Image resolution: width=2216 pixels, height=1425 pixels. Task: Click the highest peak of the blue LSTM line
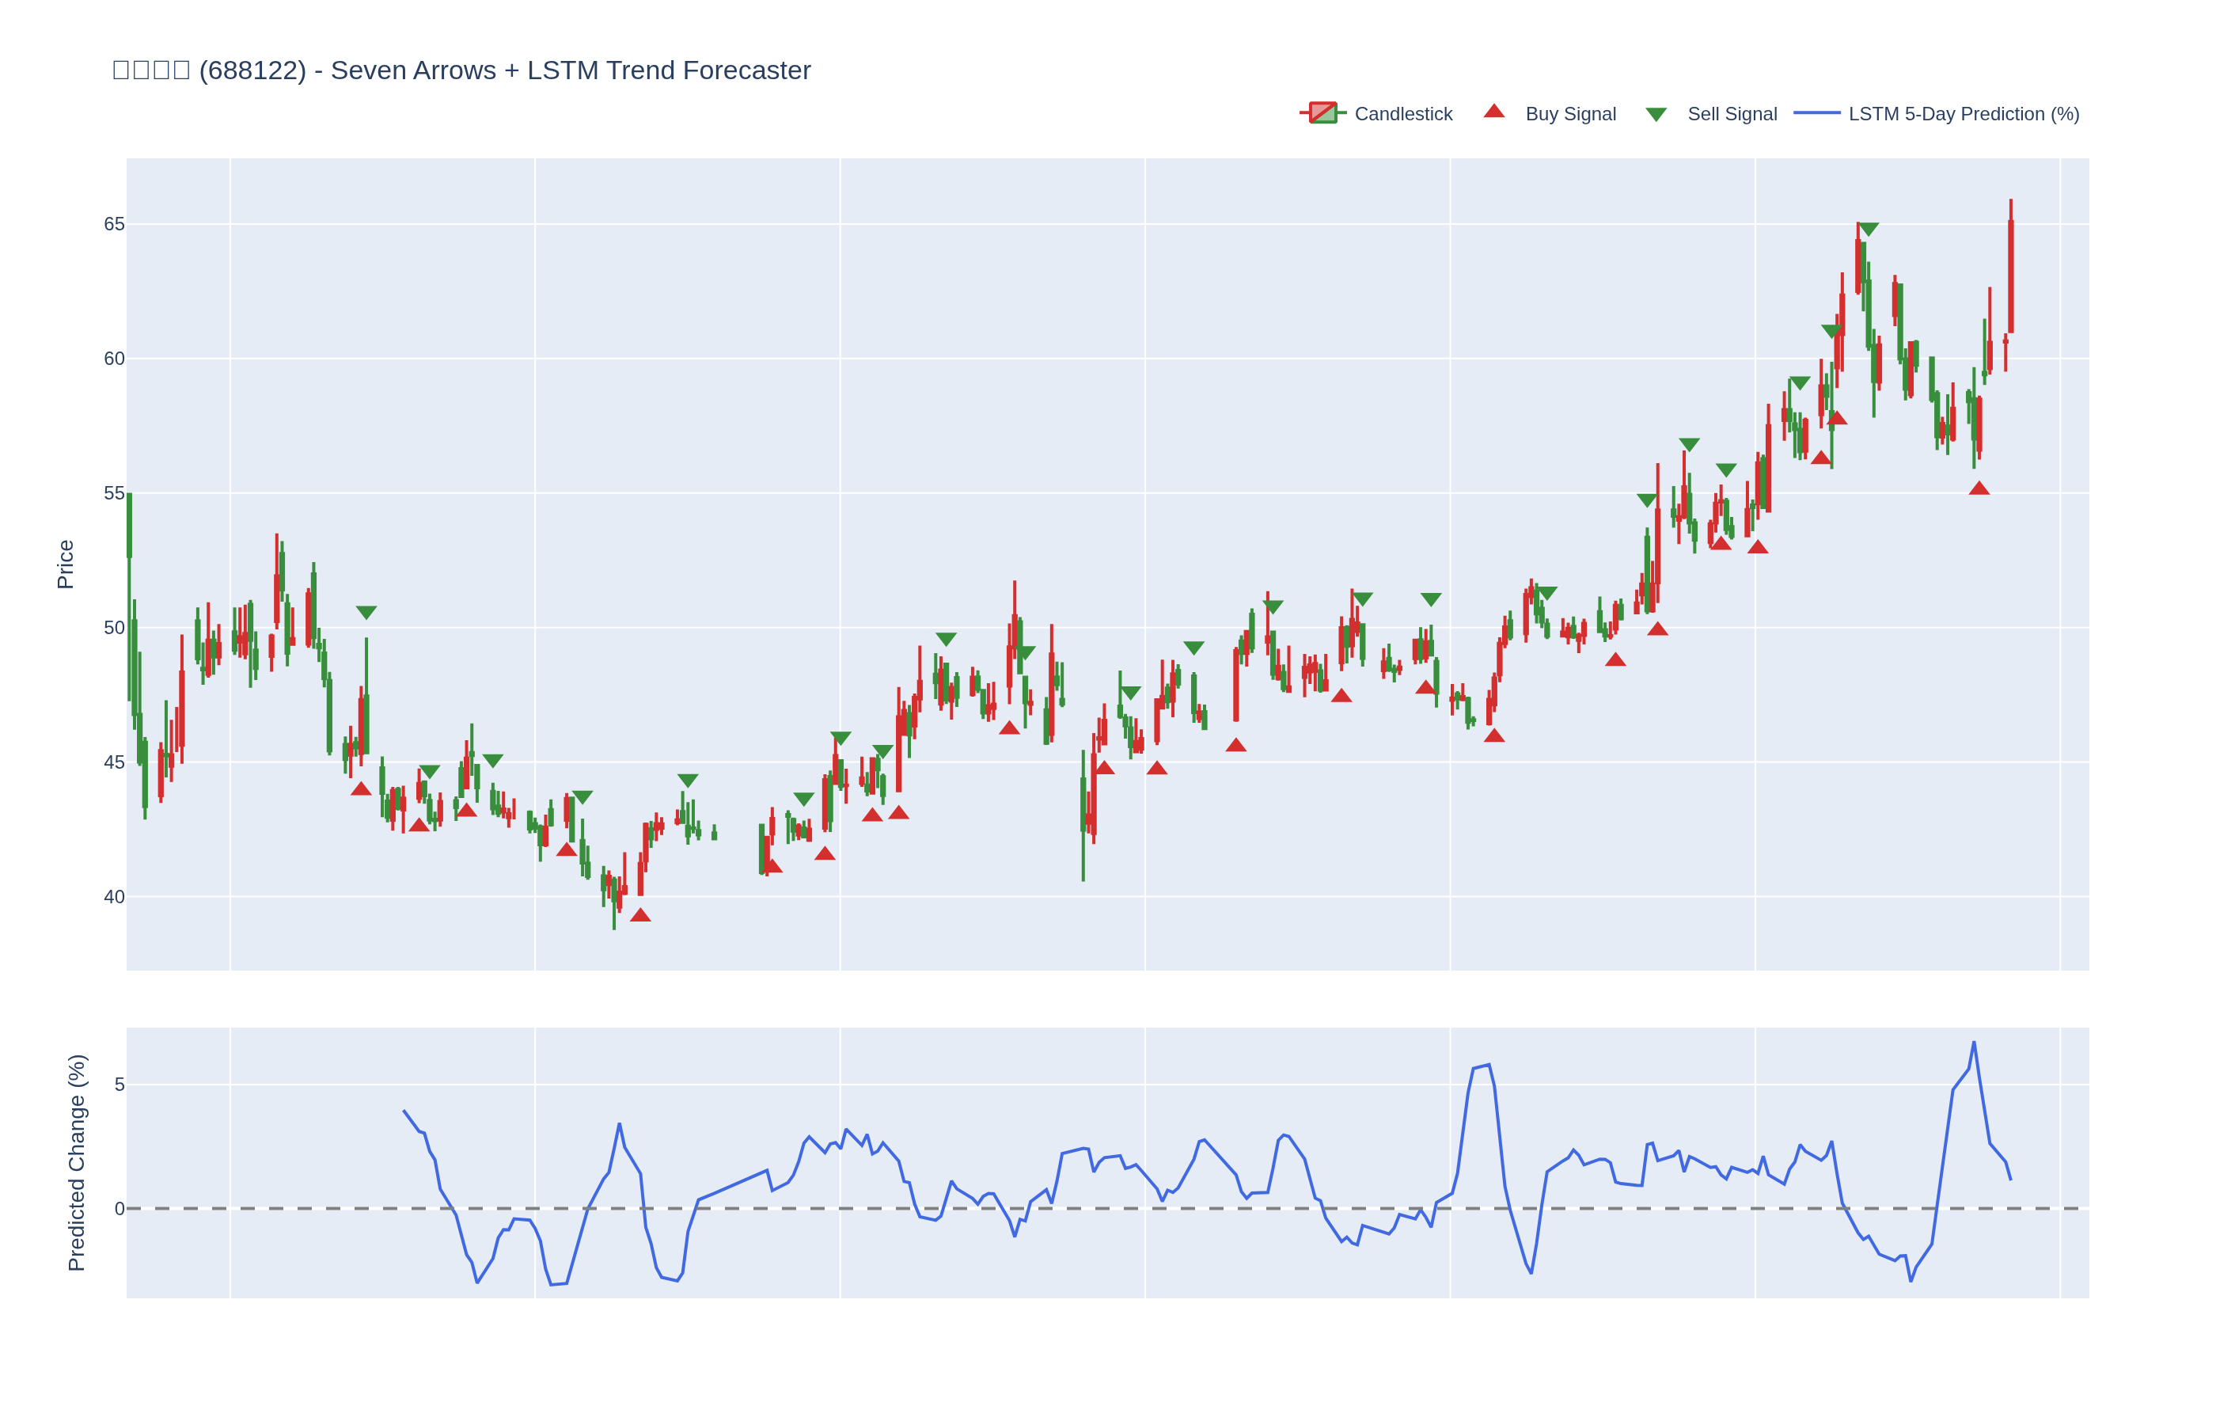pos(1973,1043)
